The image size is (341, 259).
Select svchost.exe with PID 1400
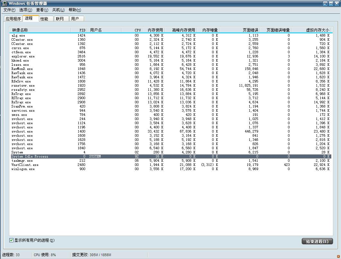pos(171,131)
